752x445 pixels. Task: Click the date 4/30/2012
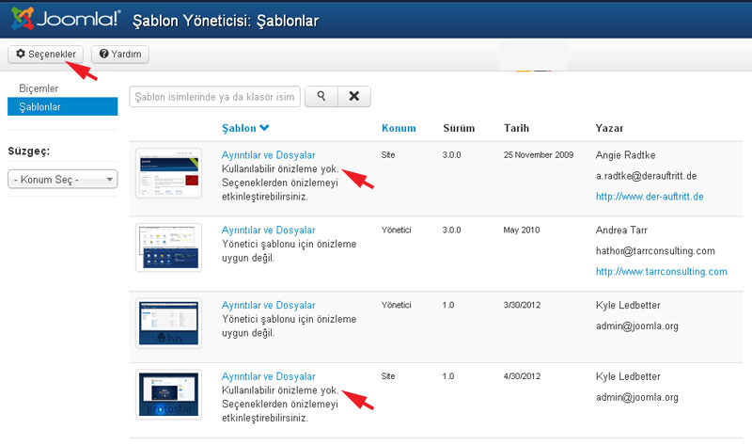click(x=522, y=376)
